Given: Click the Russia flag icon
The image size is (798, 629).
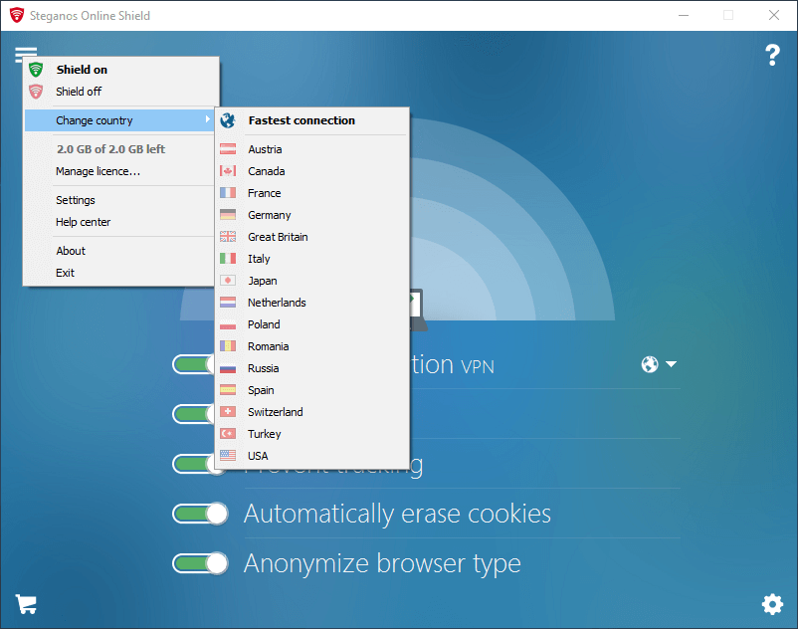Looking at the screenshot, I should tap(228, 368).
